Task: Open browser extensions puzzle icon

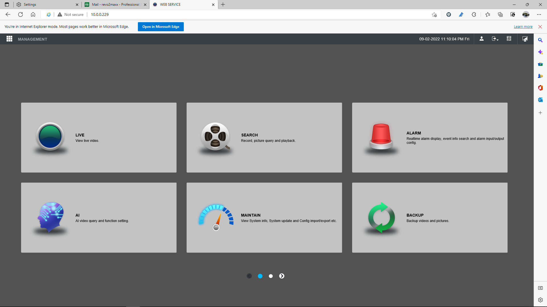Action: pyautogui.click(x=474, y=14)
